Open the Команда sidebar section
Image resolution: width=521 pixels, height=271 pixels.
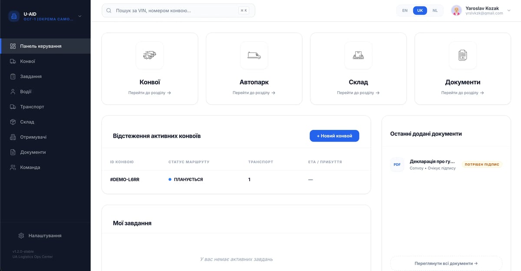45,168
